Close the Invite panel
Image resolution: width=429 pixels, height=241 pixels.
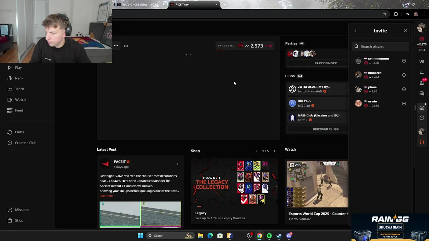point(405,31)
